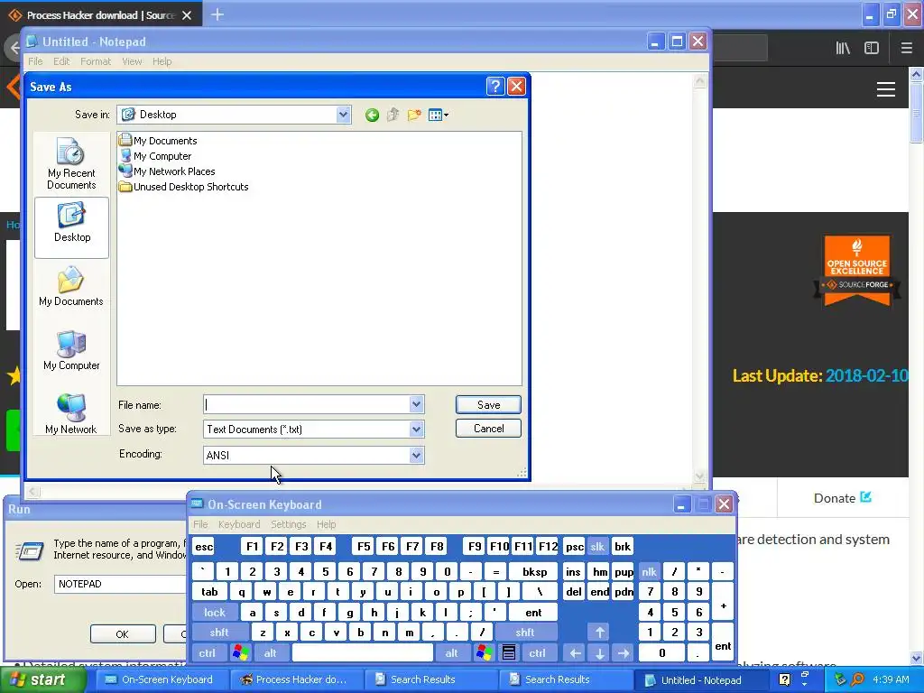
Task: Click the esc key on On-Screen Keyboard
Action: (x=204, y=547)
